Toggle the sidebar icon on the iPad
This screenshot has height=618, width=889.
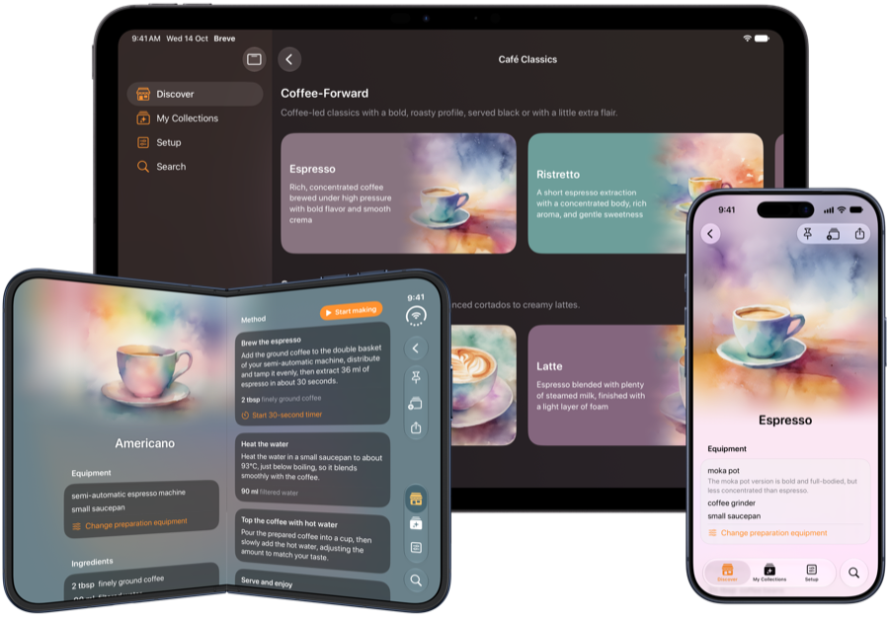click(x=254, y=59)
